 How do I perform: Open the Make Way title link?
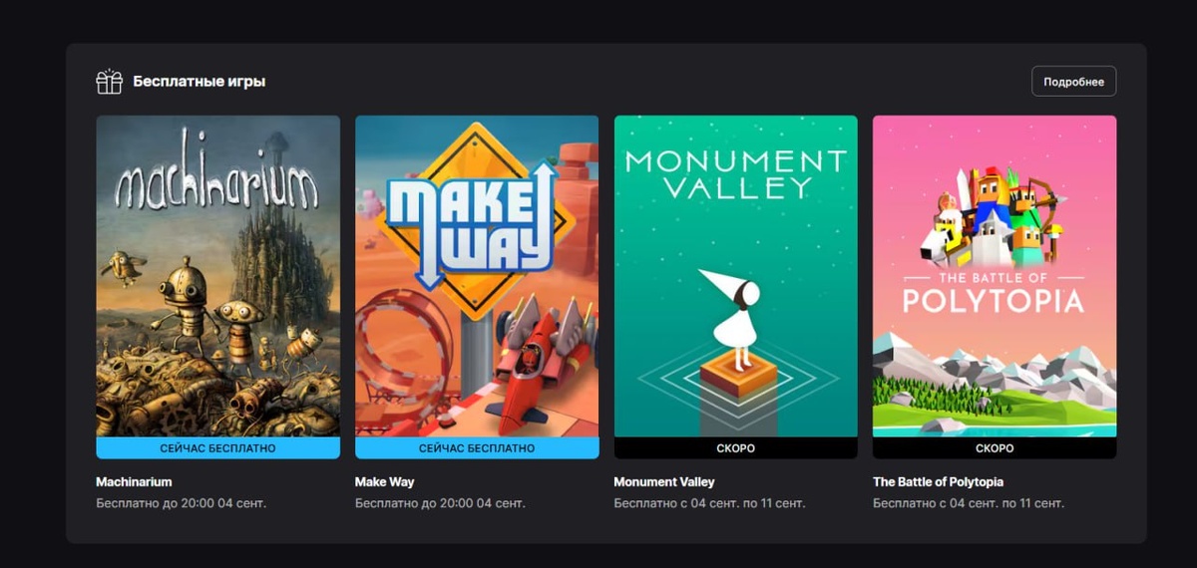point(385,482)
